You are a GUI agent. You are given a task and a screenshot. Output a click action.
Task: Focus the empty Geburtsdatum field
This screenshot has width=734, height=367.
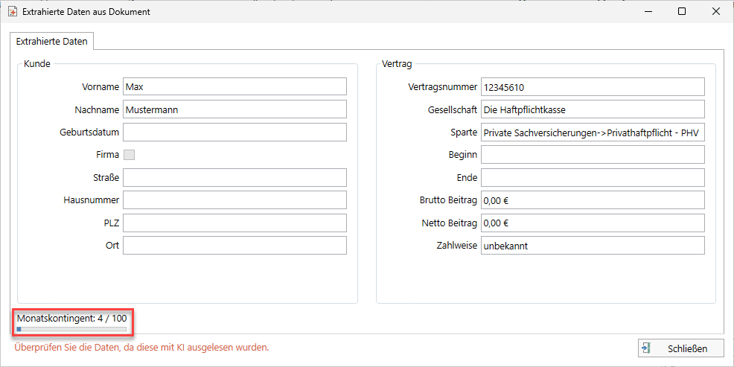tap(234, 133)
